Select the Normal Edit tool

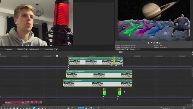(34, 108)
